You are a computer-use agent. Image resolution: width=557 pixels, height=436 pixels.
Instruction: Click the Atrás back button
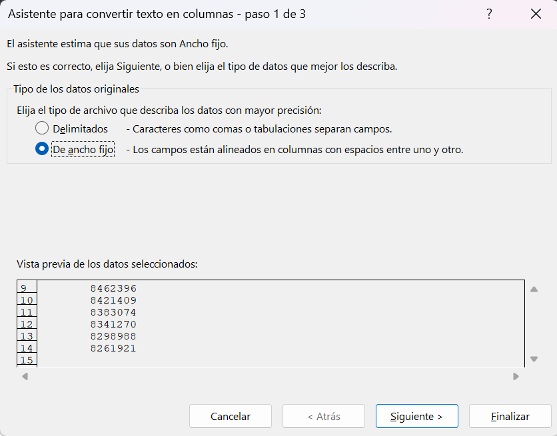(x=323, y=417)
